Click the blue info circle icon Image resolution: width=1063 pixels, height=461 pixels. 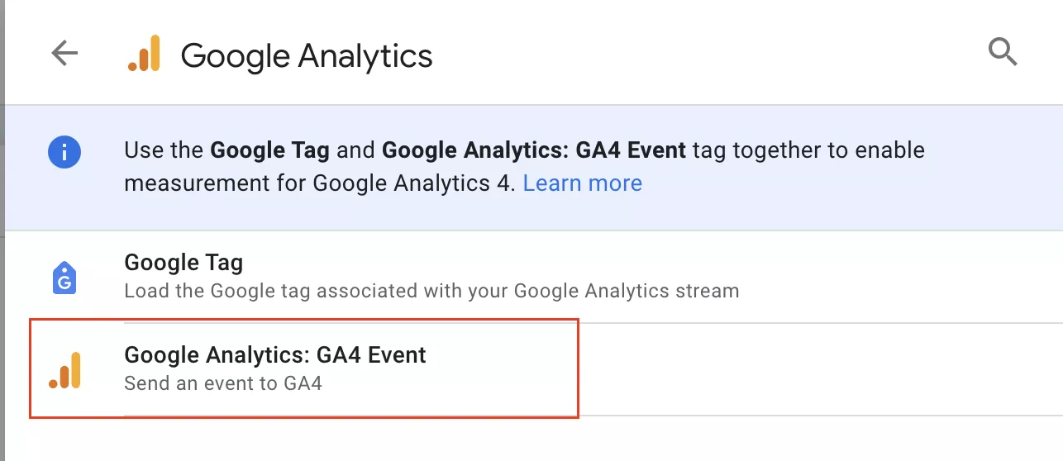coord(64,152)
